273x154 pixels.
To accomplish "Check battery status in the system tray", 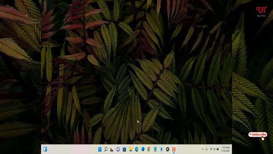I will pos(218,149).
